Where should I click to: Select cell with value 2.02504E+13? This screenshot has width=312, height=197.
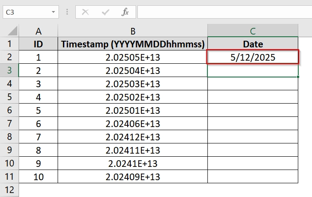click(x=133, y=70)
